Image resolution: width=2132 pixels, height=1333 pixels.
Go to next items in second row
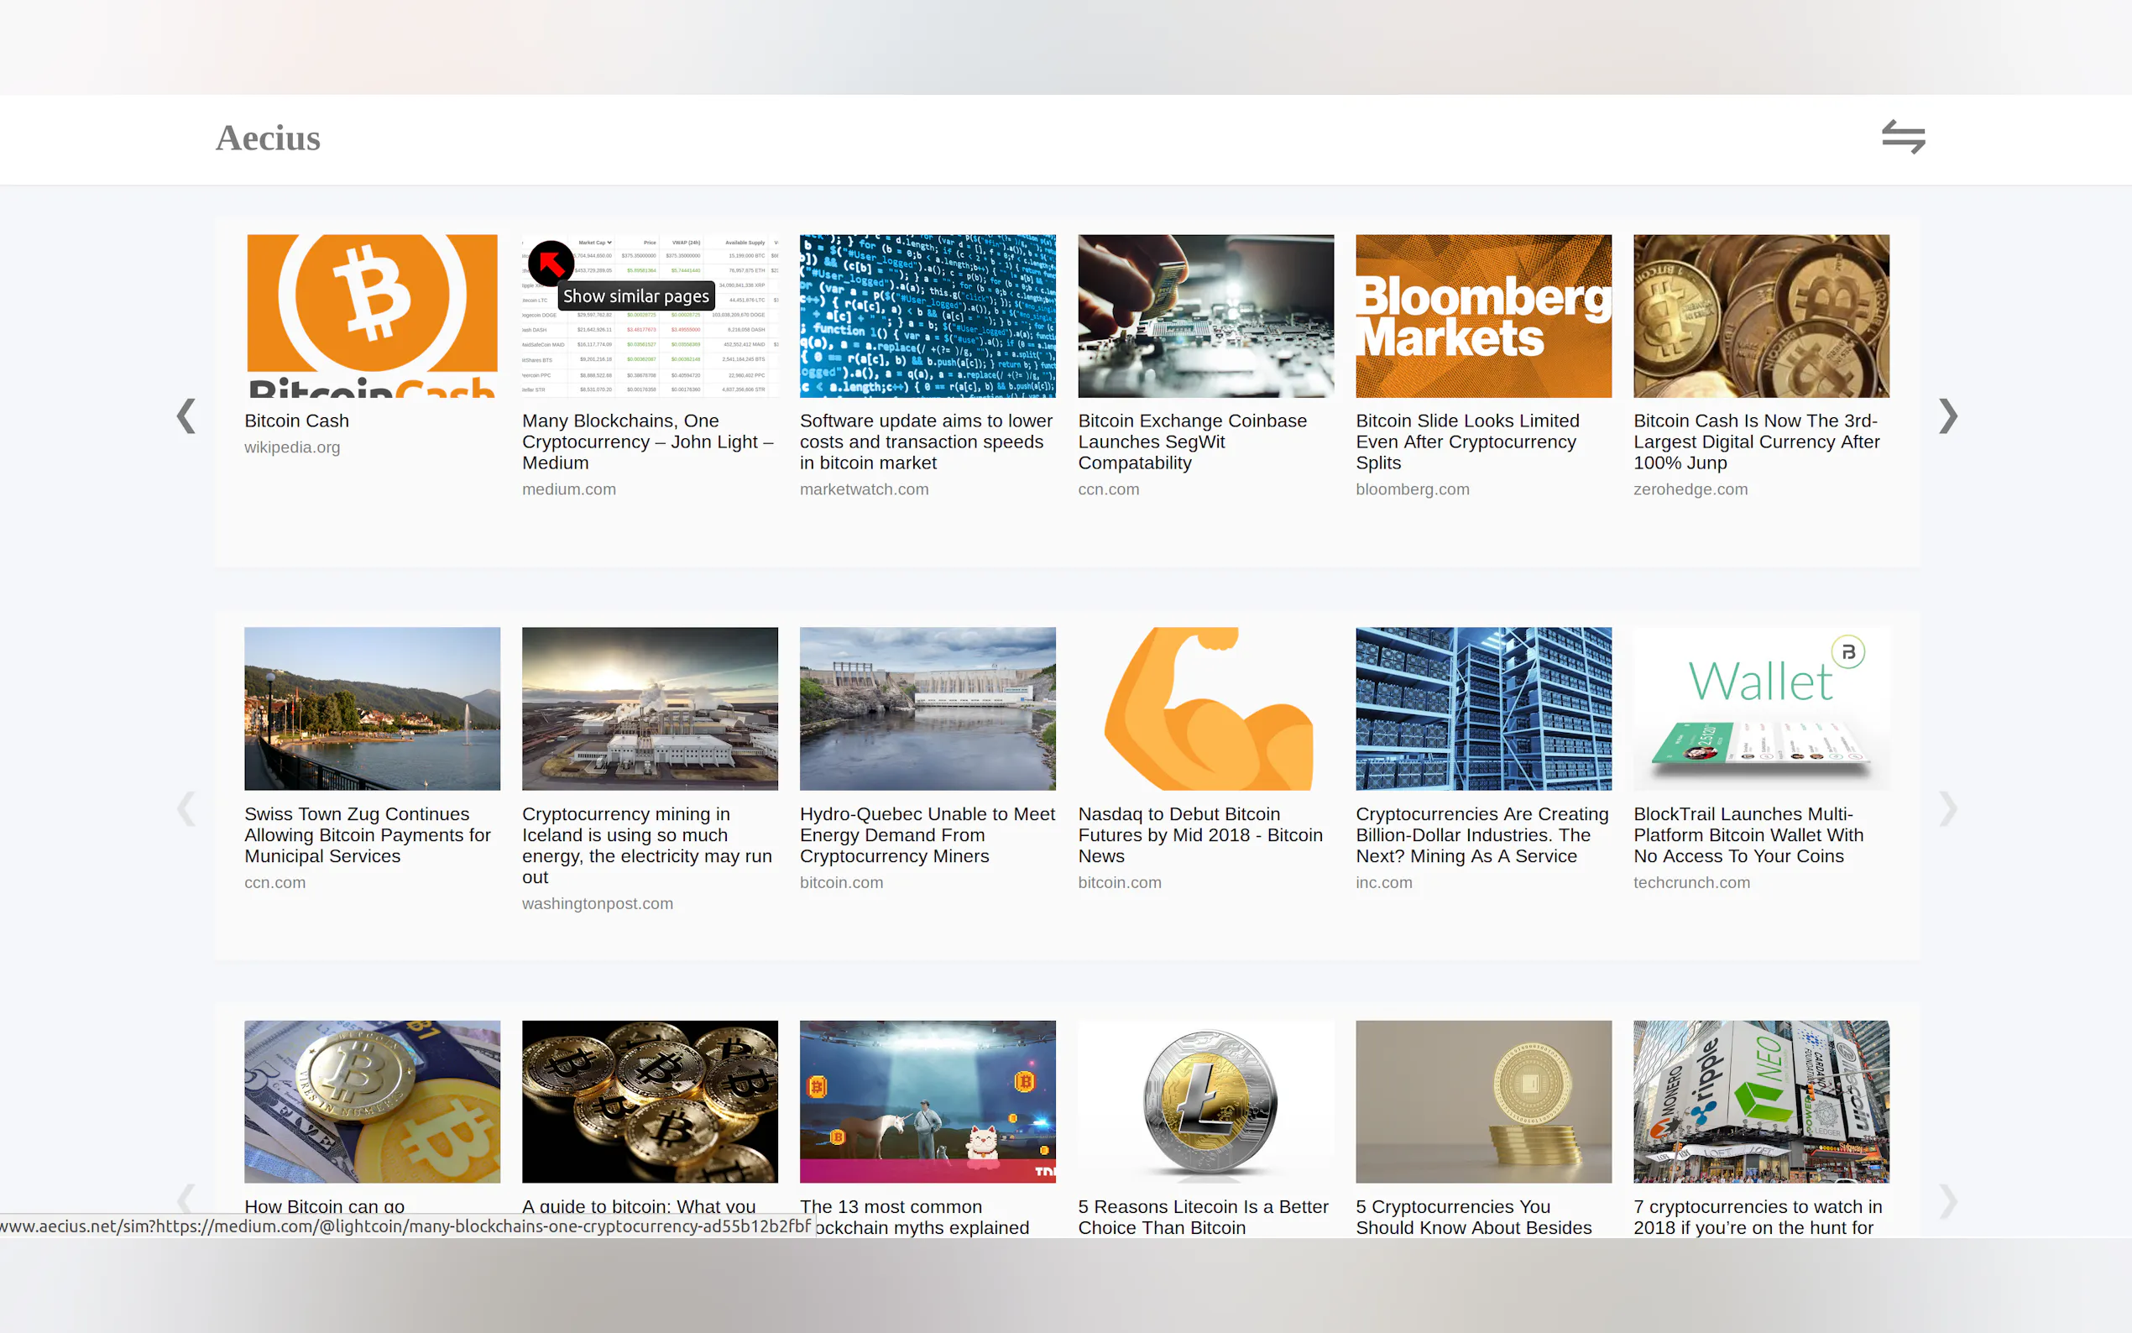[1948, 808]
